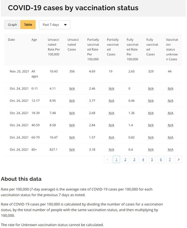Jump to page 4 of results
This screenshot has width=187, height=228.
[x=143, y=159]
